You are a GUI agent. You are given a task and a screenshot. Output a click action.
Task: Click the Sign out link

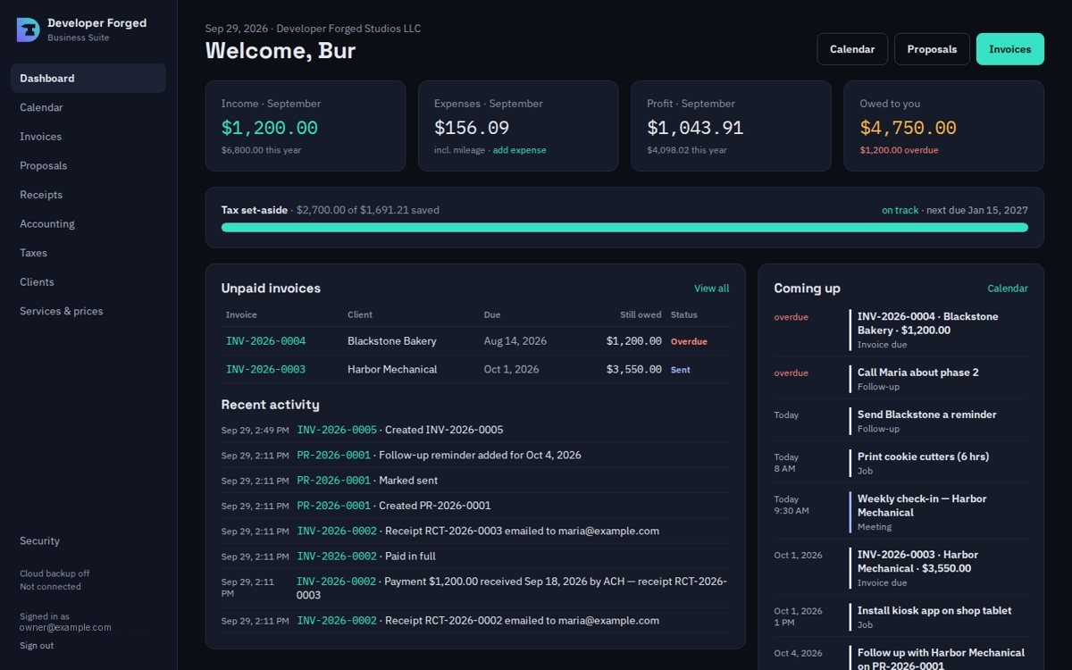(x=37, y=645)
